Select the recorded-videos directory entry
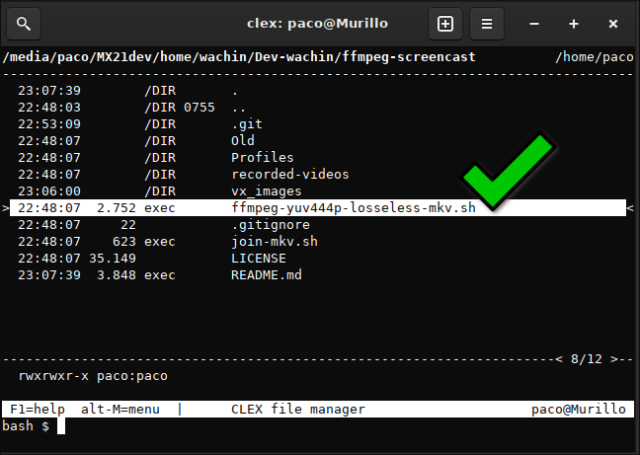Image resolution: width=640 pixels, height=455 pixels. (x=318, y=174)
